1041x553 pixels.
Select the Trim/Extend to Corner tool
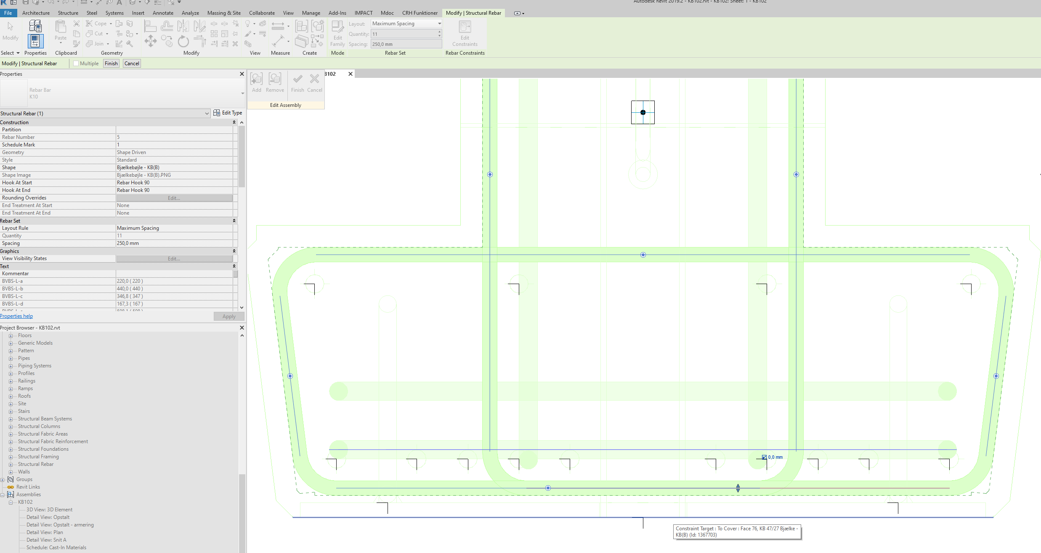point(199,41)
